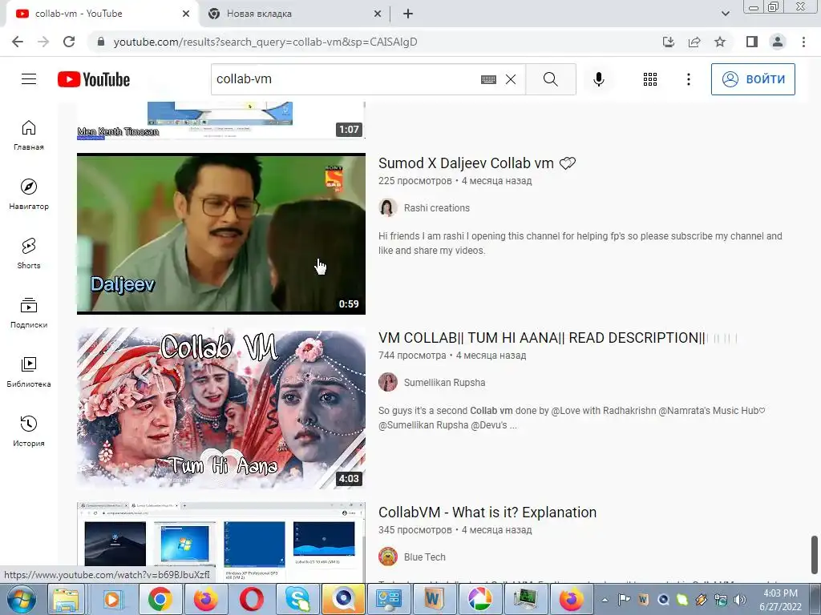Screen dimensions: 821x615
Task: Click the share page icon in address bar
Action: click(694, 42)
